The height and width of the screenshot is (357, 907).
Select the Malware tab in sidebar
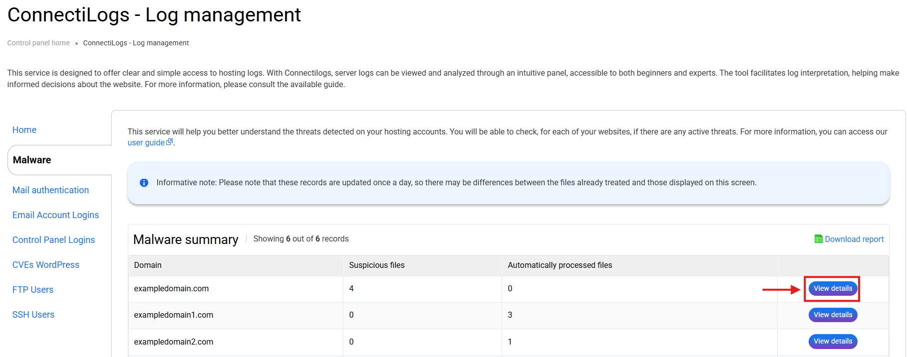(32, 160)
